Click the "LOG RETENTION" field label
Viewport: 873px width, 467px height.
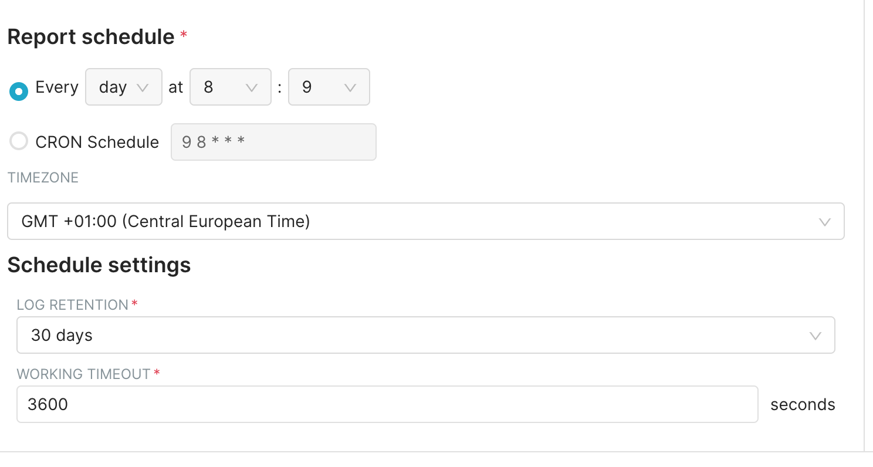coord(73,305)
